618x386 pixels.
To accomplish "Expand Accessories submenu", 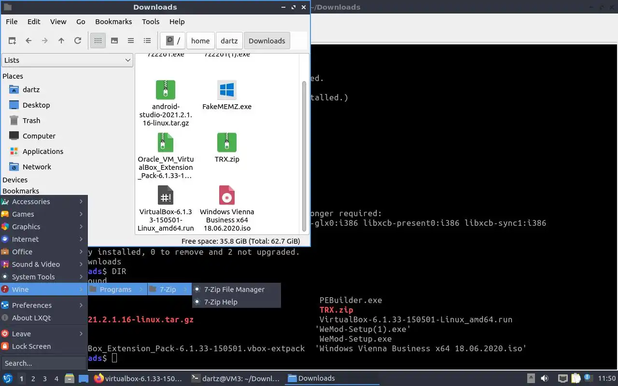I will [x=43, y=202].
